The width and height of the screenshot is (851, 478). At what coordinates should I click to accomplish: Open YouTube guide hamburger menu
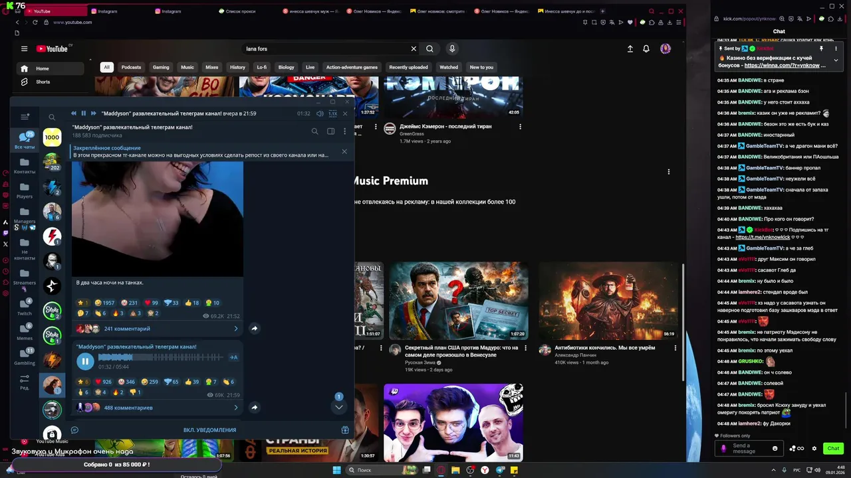24,48
